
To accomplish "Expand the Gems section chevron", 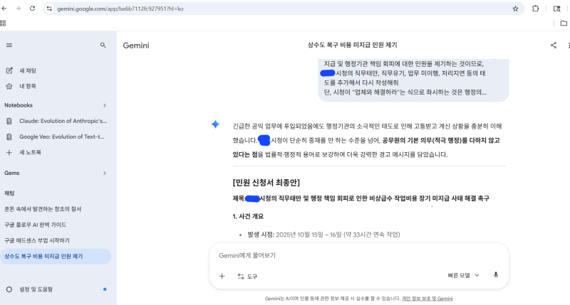I will (x=105, y=173).
